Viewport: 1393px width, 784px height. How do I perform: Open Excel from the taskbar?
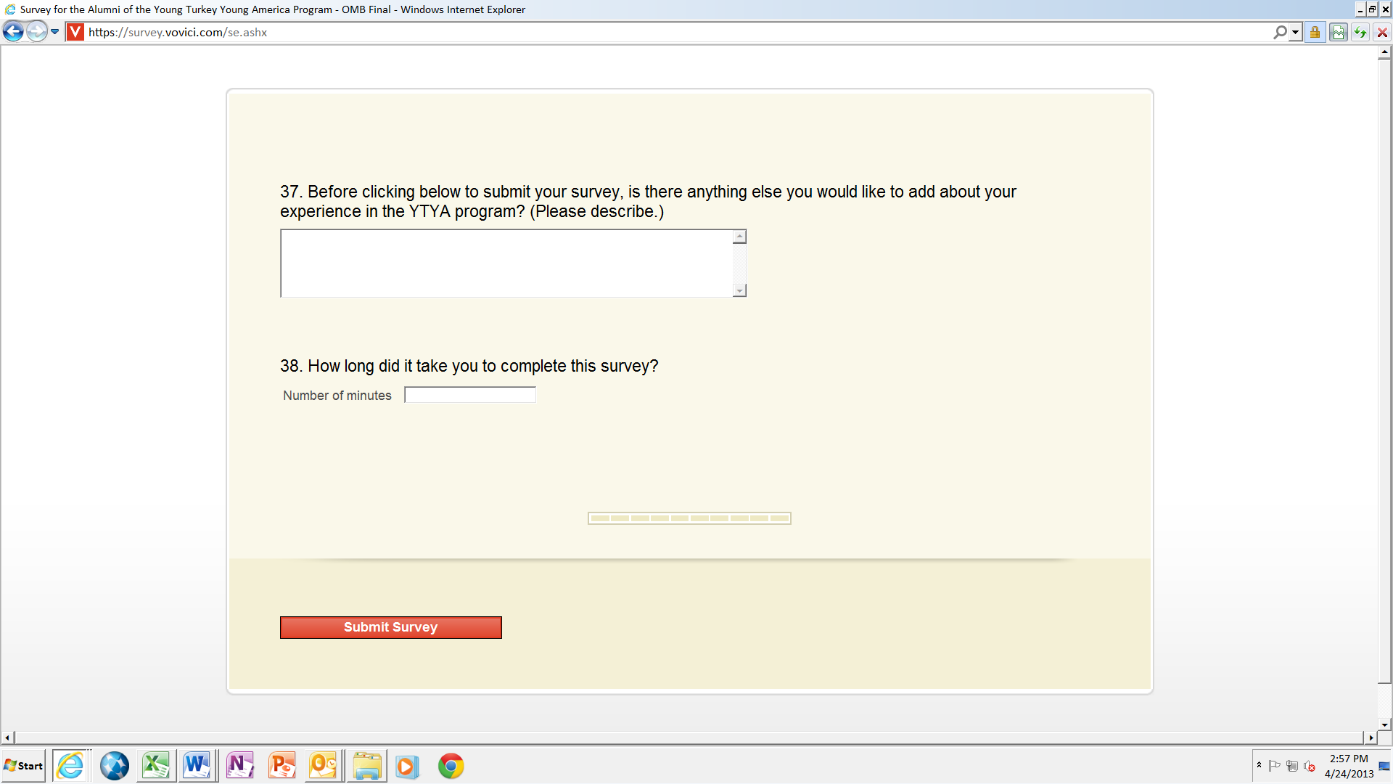[x=155, y=766]
